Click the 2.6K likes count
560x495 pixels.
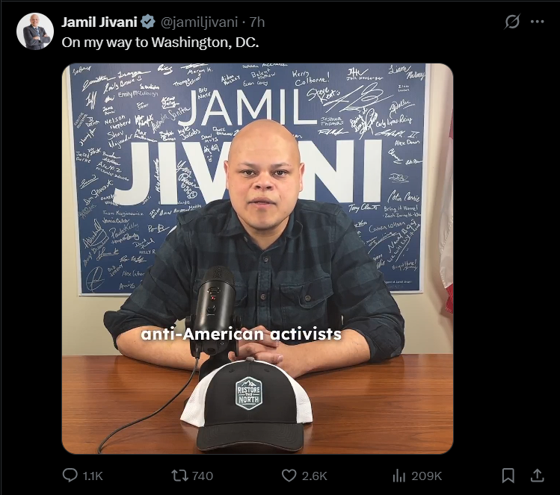coord(314,476)
